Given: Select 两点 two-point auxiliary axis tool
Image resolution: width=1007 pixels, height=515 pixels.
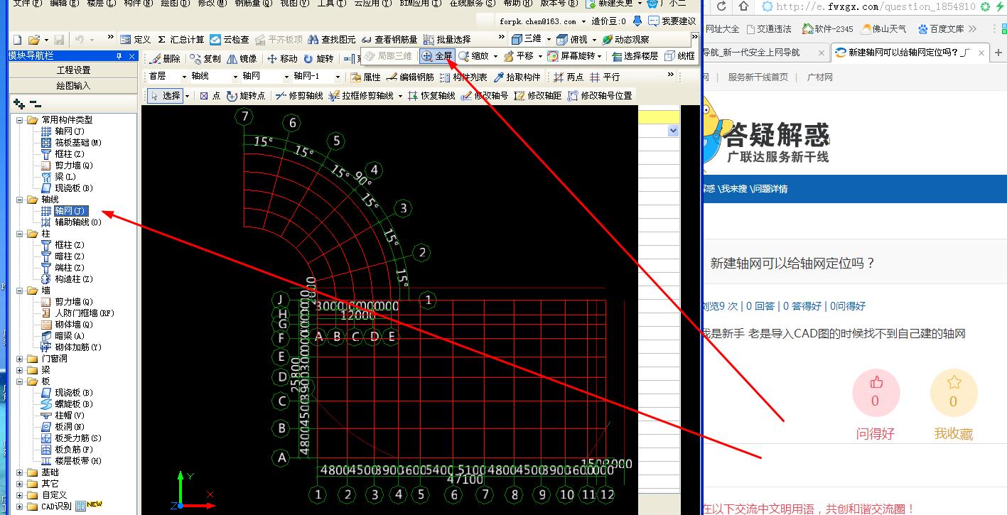Looking at the screenshot, I should [569, 77].
